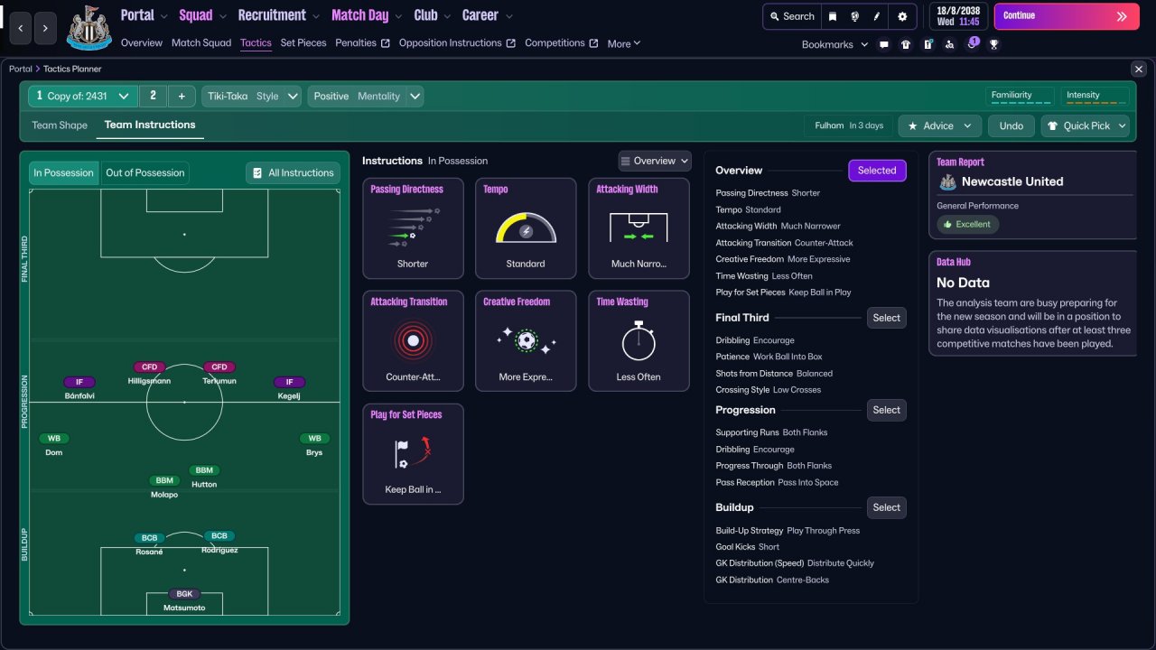Open the Passing Directness instruction card
Screen dimensions: 1156x650
tap(413, 228)
